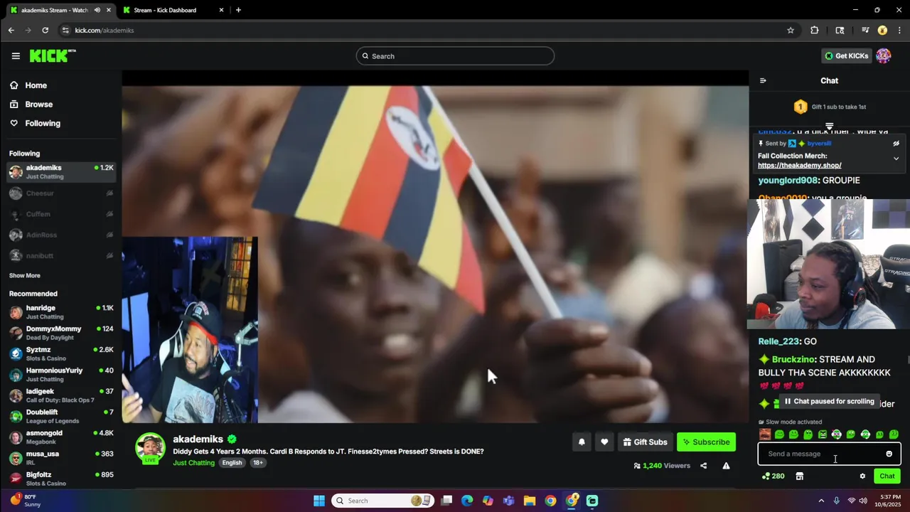Image resolution: width=910 pixels, height=512 pixels.
Task: Click the English language tag
Action: click(232, 463)
